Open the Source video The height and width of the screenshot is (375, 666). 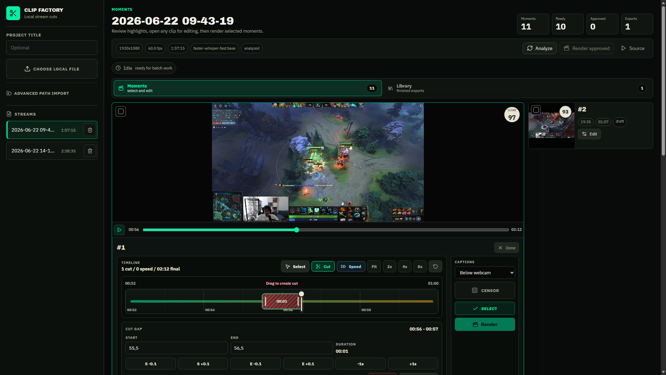click(633, 48)
